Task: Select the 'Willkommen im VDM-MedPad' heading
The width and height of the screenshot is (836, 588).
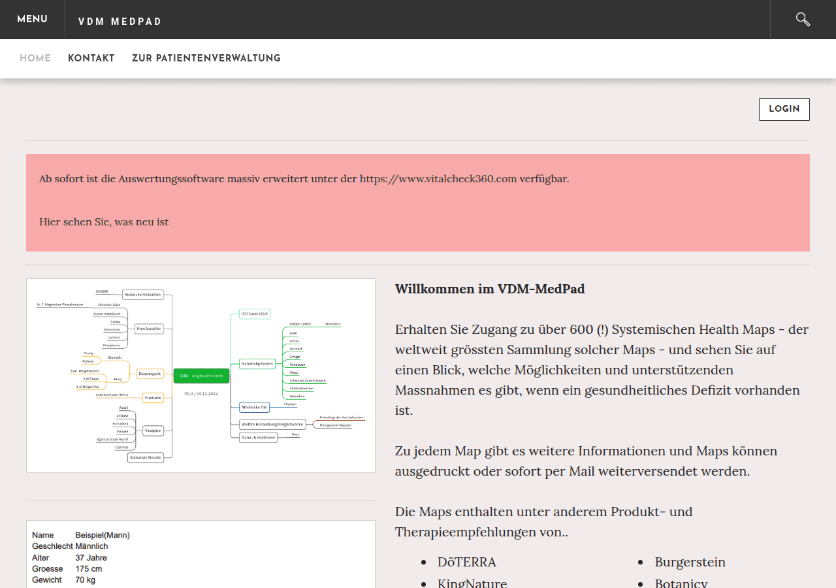Action: pyautogui.click(x=490, y=289)
